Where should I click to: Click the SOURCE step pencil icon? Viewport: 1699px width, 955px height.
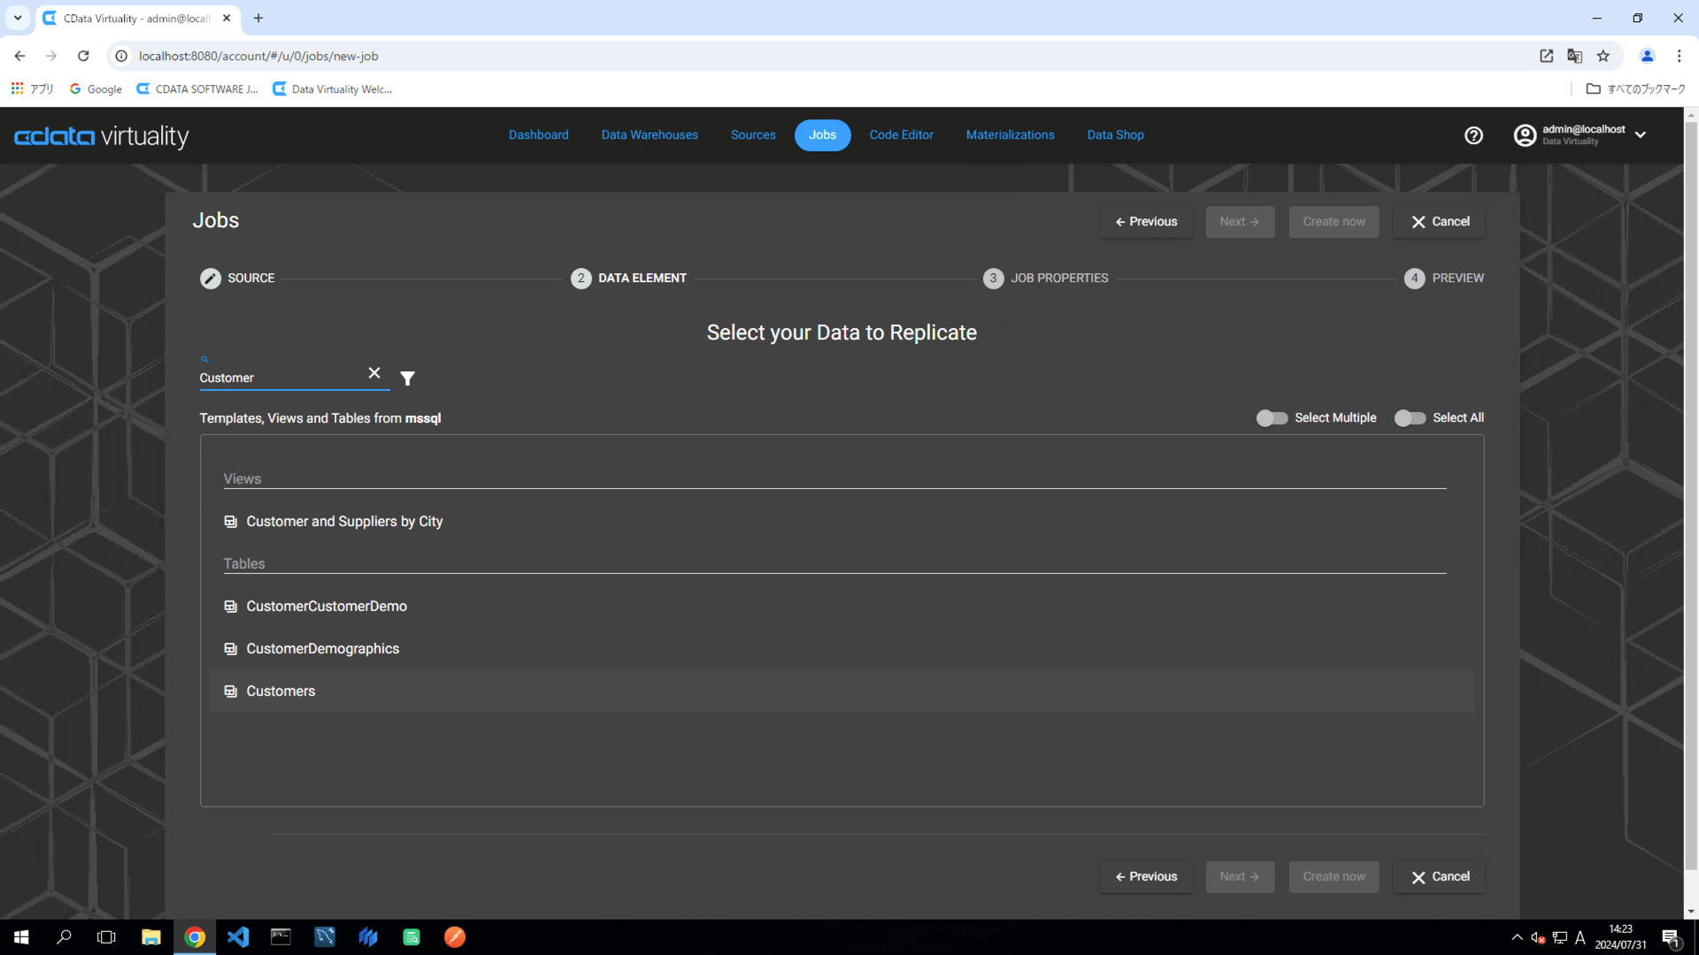[210, 279]
